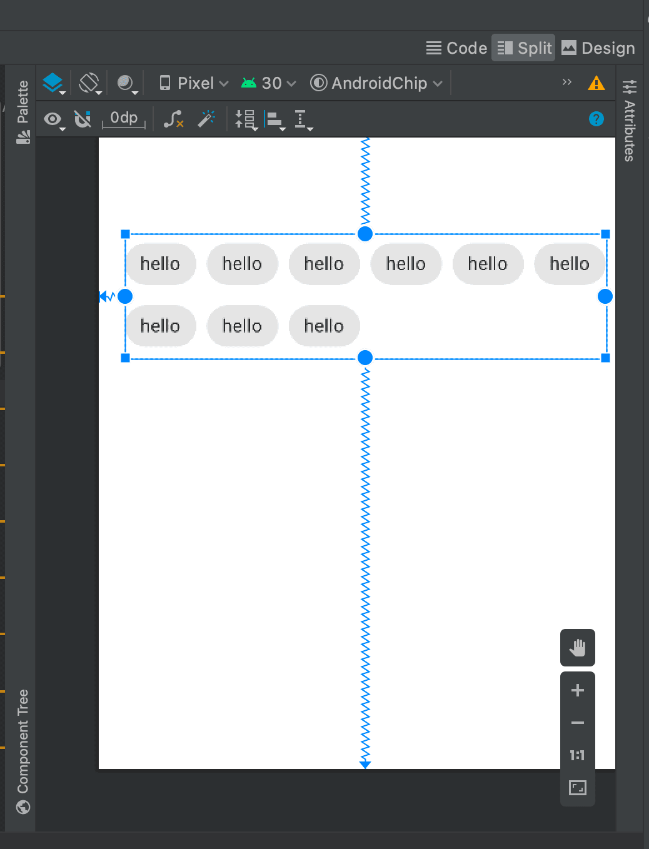Click the Clear All Constraints icon

pyautogui.click(x=173, y=119)
